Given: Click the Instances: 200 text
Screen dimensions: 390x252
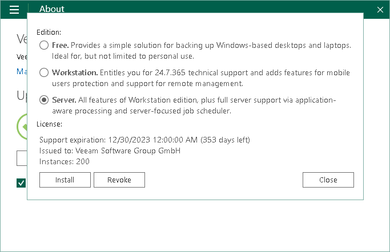Looking at the screenshot, I should 65,161.
